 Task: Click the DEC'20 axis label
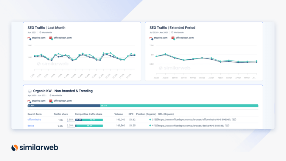point(202,78)
